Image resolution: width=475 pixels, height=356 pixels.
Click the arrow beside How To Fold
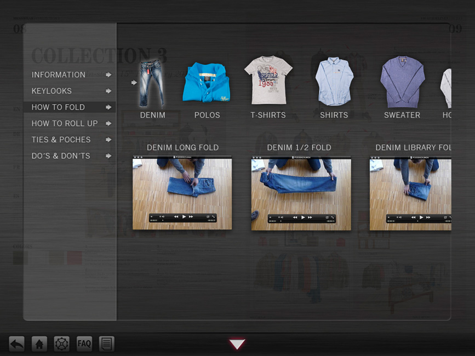pyautogui.click(x=109, y=107)
